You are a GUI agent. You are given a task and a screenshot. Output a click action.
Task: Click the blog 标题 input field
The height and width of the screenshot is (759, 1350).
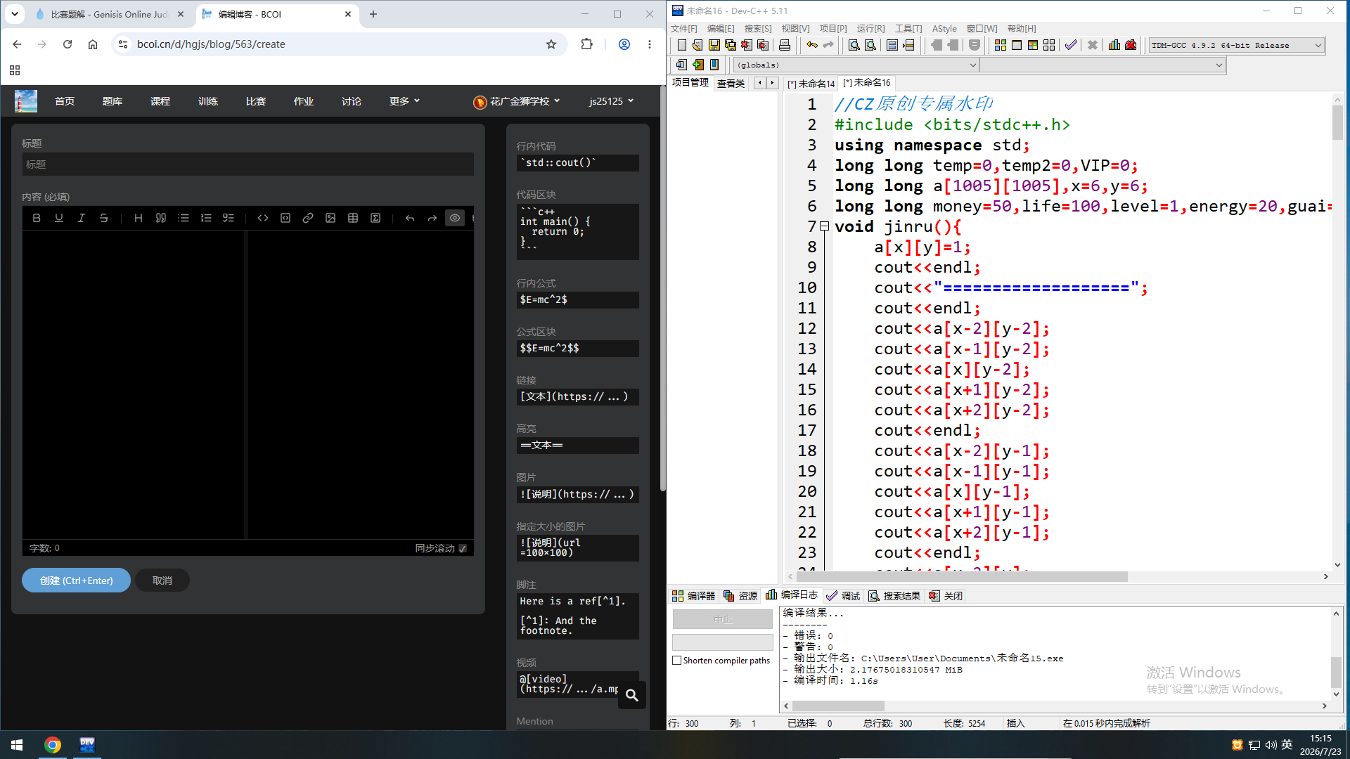247,164
